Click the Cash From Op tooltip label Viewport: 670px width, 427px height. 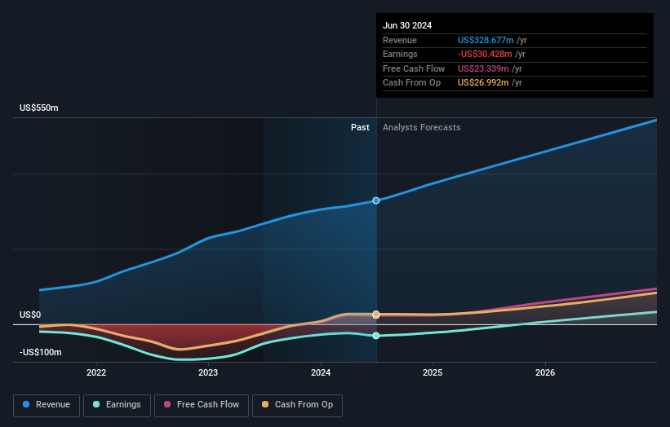pos(411,83)
